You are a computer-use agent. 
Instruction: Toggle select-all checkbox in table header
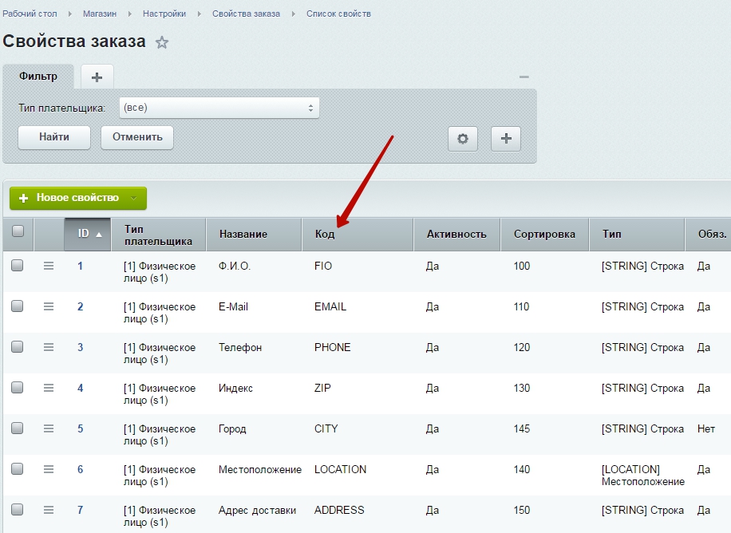18,231
